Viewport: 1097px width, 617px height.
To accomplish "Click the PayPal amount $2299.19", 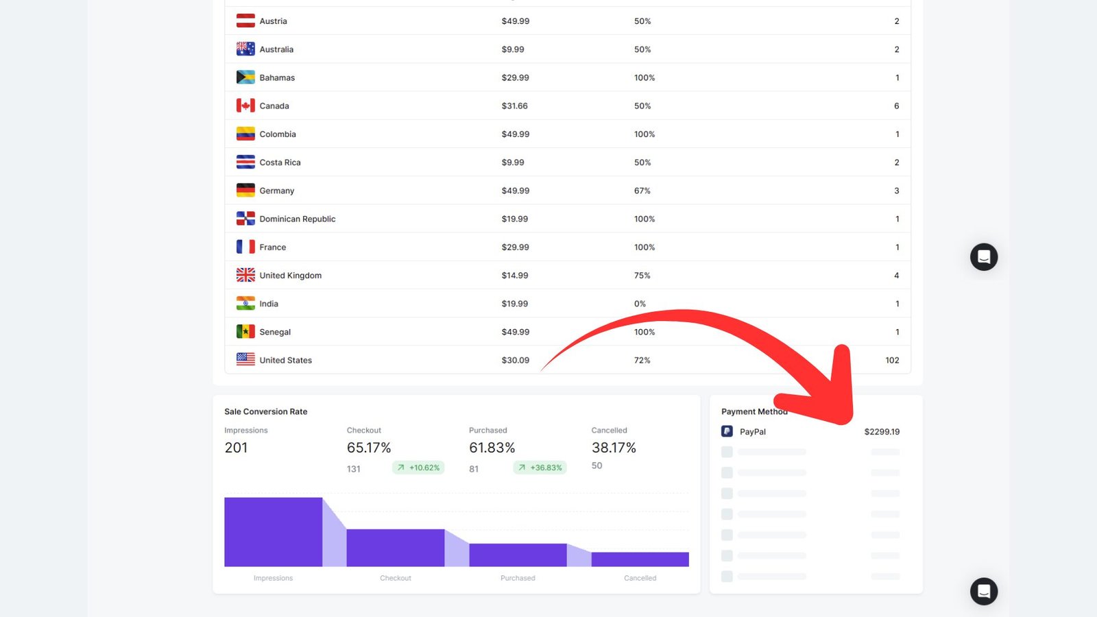I will (x=881, y=431).
